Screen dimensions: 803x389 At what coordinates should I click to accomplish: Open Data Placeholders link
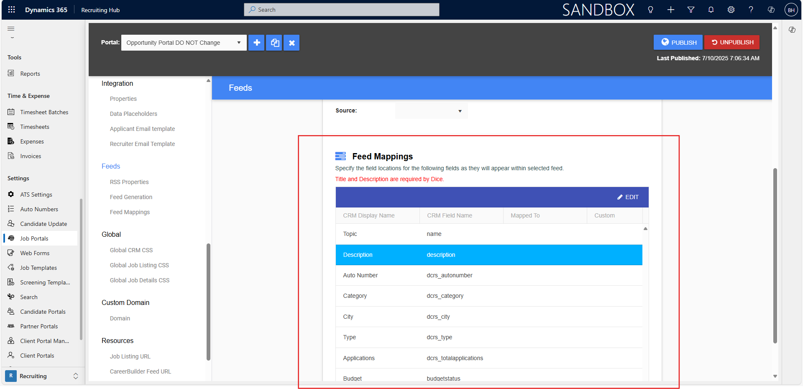click(133, 114)
